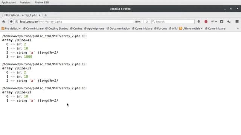Show site information icon in URL bar
The width and height of the screenshot is (241, 135).
click(x=17, y=22)
